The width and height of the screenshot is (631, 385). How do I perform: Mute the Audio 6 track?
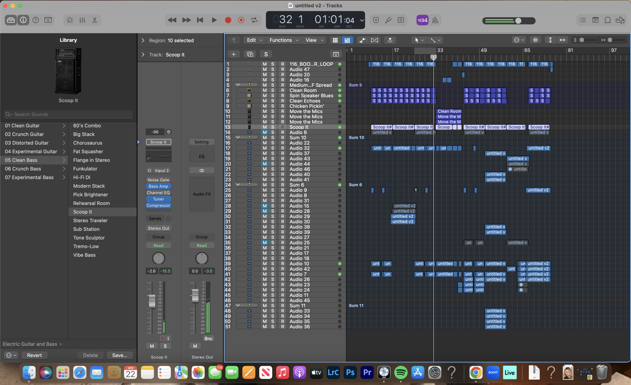tap(265, 132)
